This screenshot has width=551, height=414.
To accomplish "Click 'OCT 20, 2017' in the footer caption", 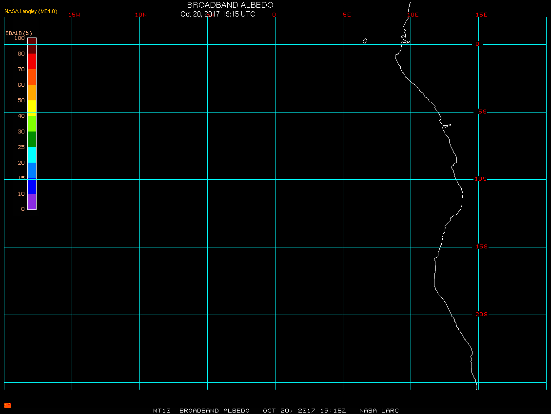I will 289,411.
